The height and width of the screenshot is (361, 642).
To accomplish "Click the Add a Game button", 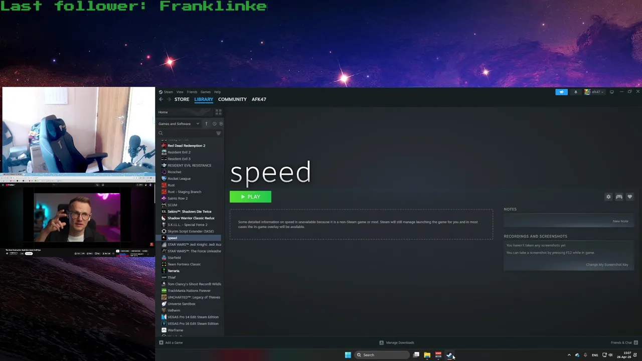I will pos(171,342).
